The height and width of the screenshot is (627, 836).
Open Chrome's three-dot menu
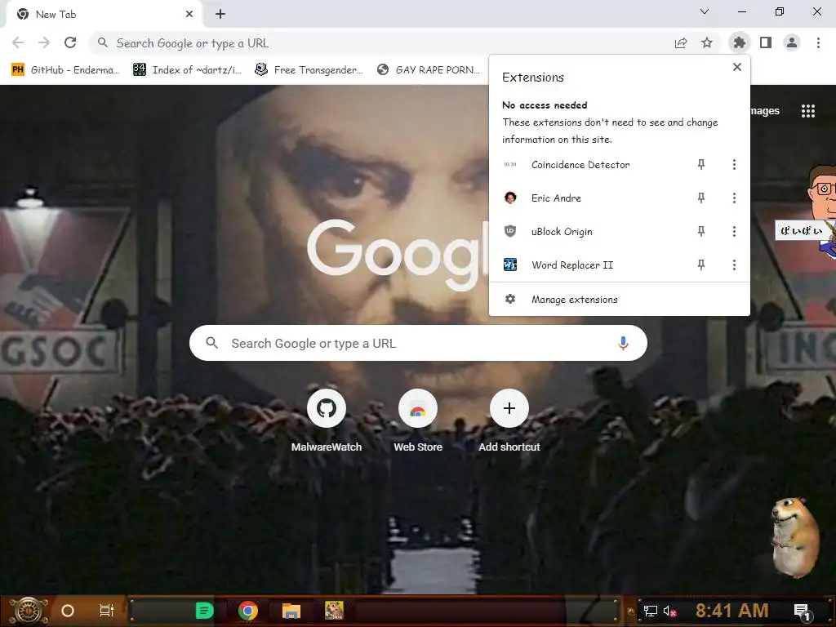click(x=818, y=42)
